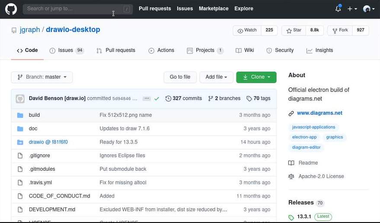This screenshot has height=223, width=380.
Task: Open commit 'Fix for missing altool'
Action: (123, 182)
